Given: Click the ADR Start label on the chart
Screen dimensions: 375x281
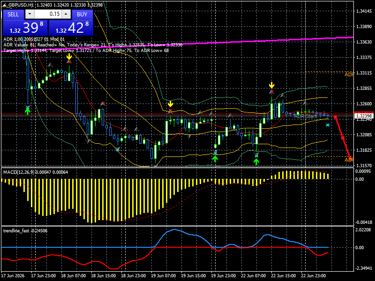Looking at the screenshot, I should (305, 116).
